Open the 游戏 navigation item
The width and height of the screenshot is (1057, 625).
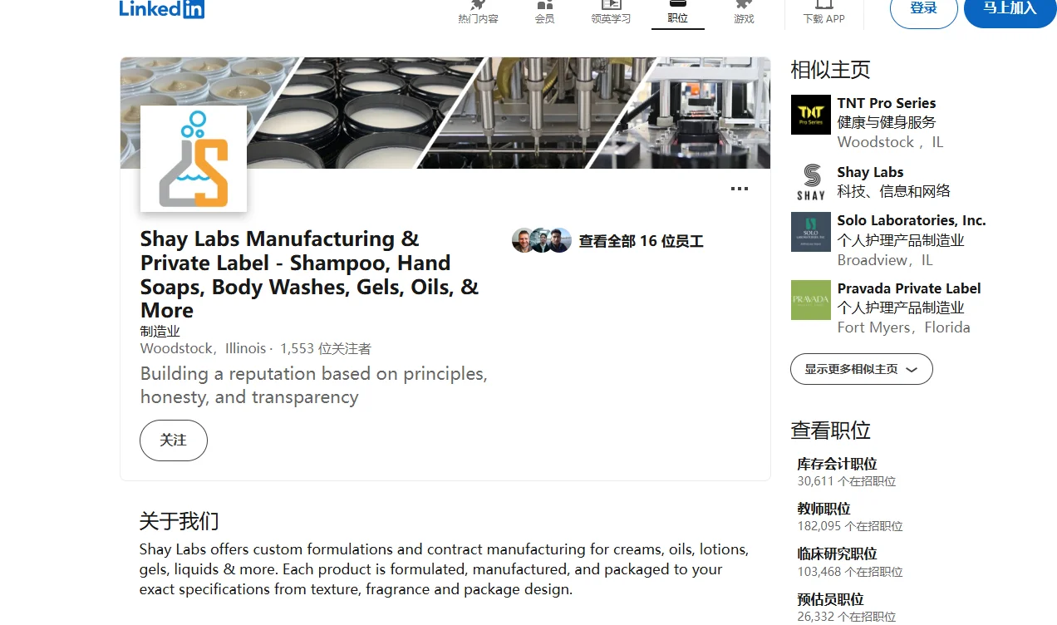[x=745, y=13]
